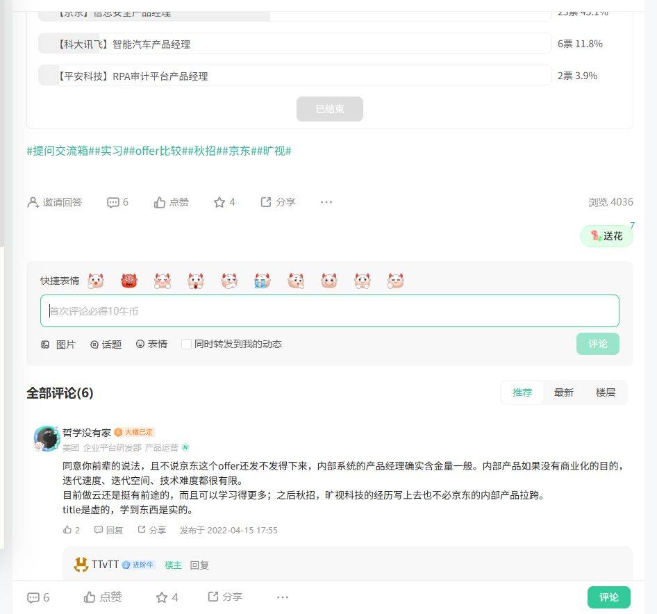The height and width of the screenshot is (614, 657).
Task: Insert the fourth quick emoji with tongue
Action: [196, 281]
